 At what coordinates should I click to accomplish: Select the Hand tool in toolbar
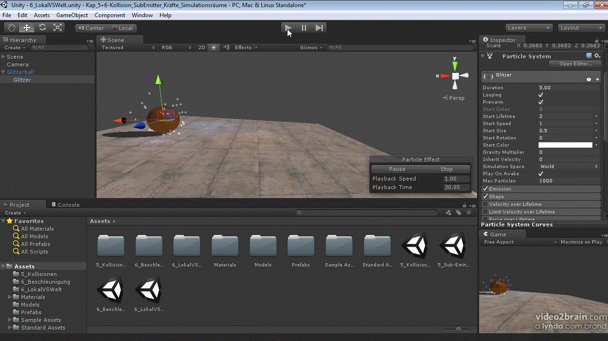point(11,28)
